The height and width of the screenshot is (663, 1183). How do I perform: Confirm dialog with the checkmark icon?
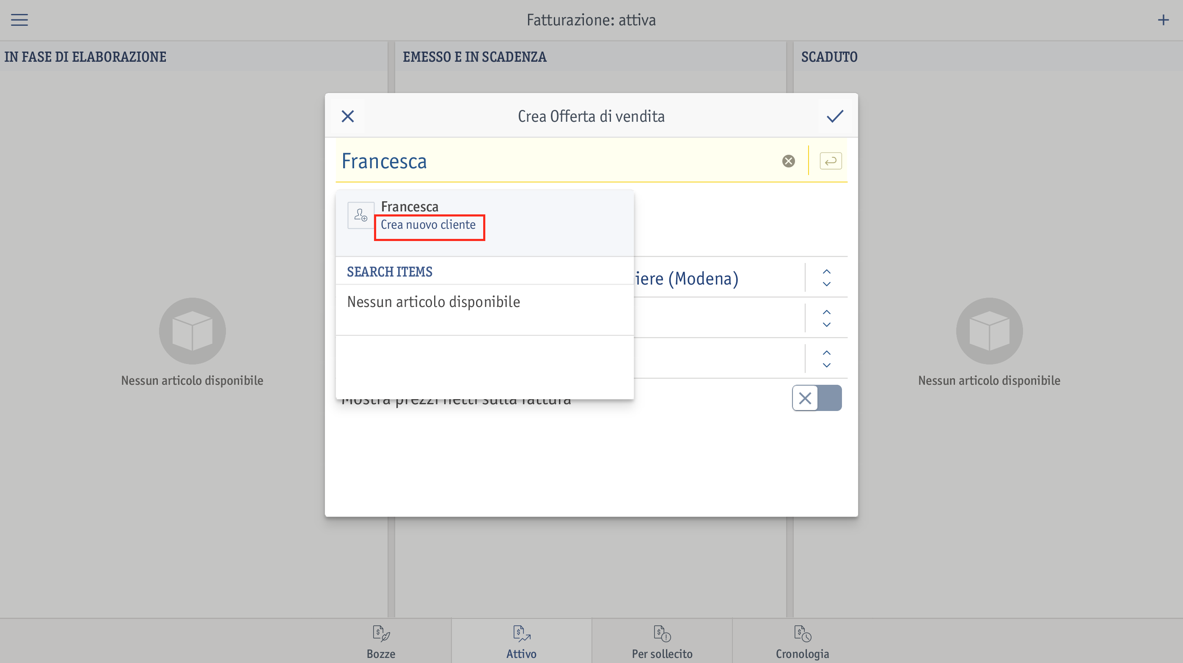coord(835,116)
